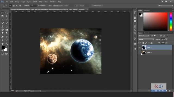Select the Smudge tool
The height and width of the screenshot is (97, 174).
[x=2, y=33]
